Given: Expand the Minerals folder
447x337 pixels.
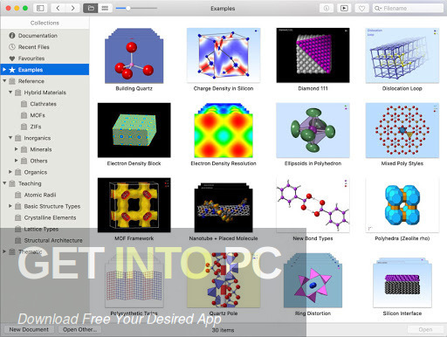Looking at the screenshot, I should pos(17,149).
